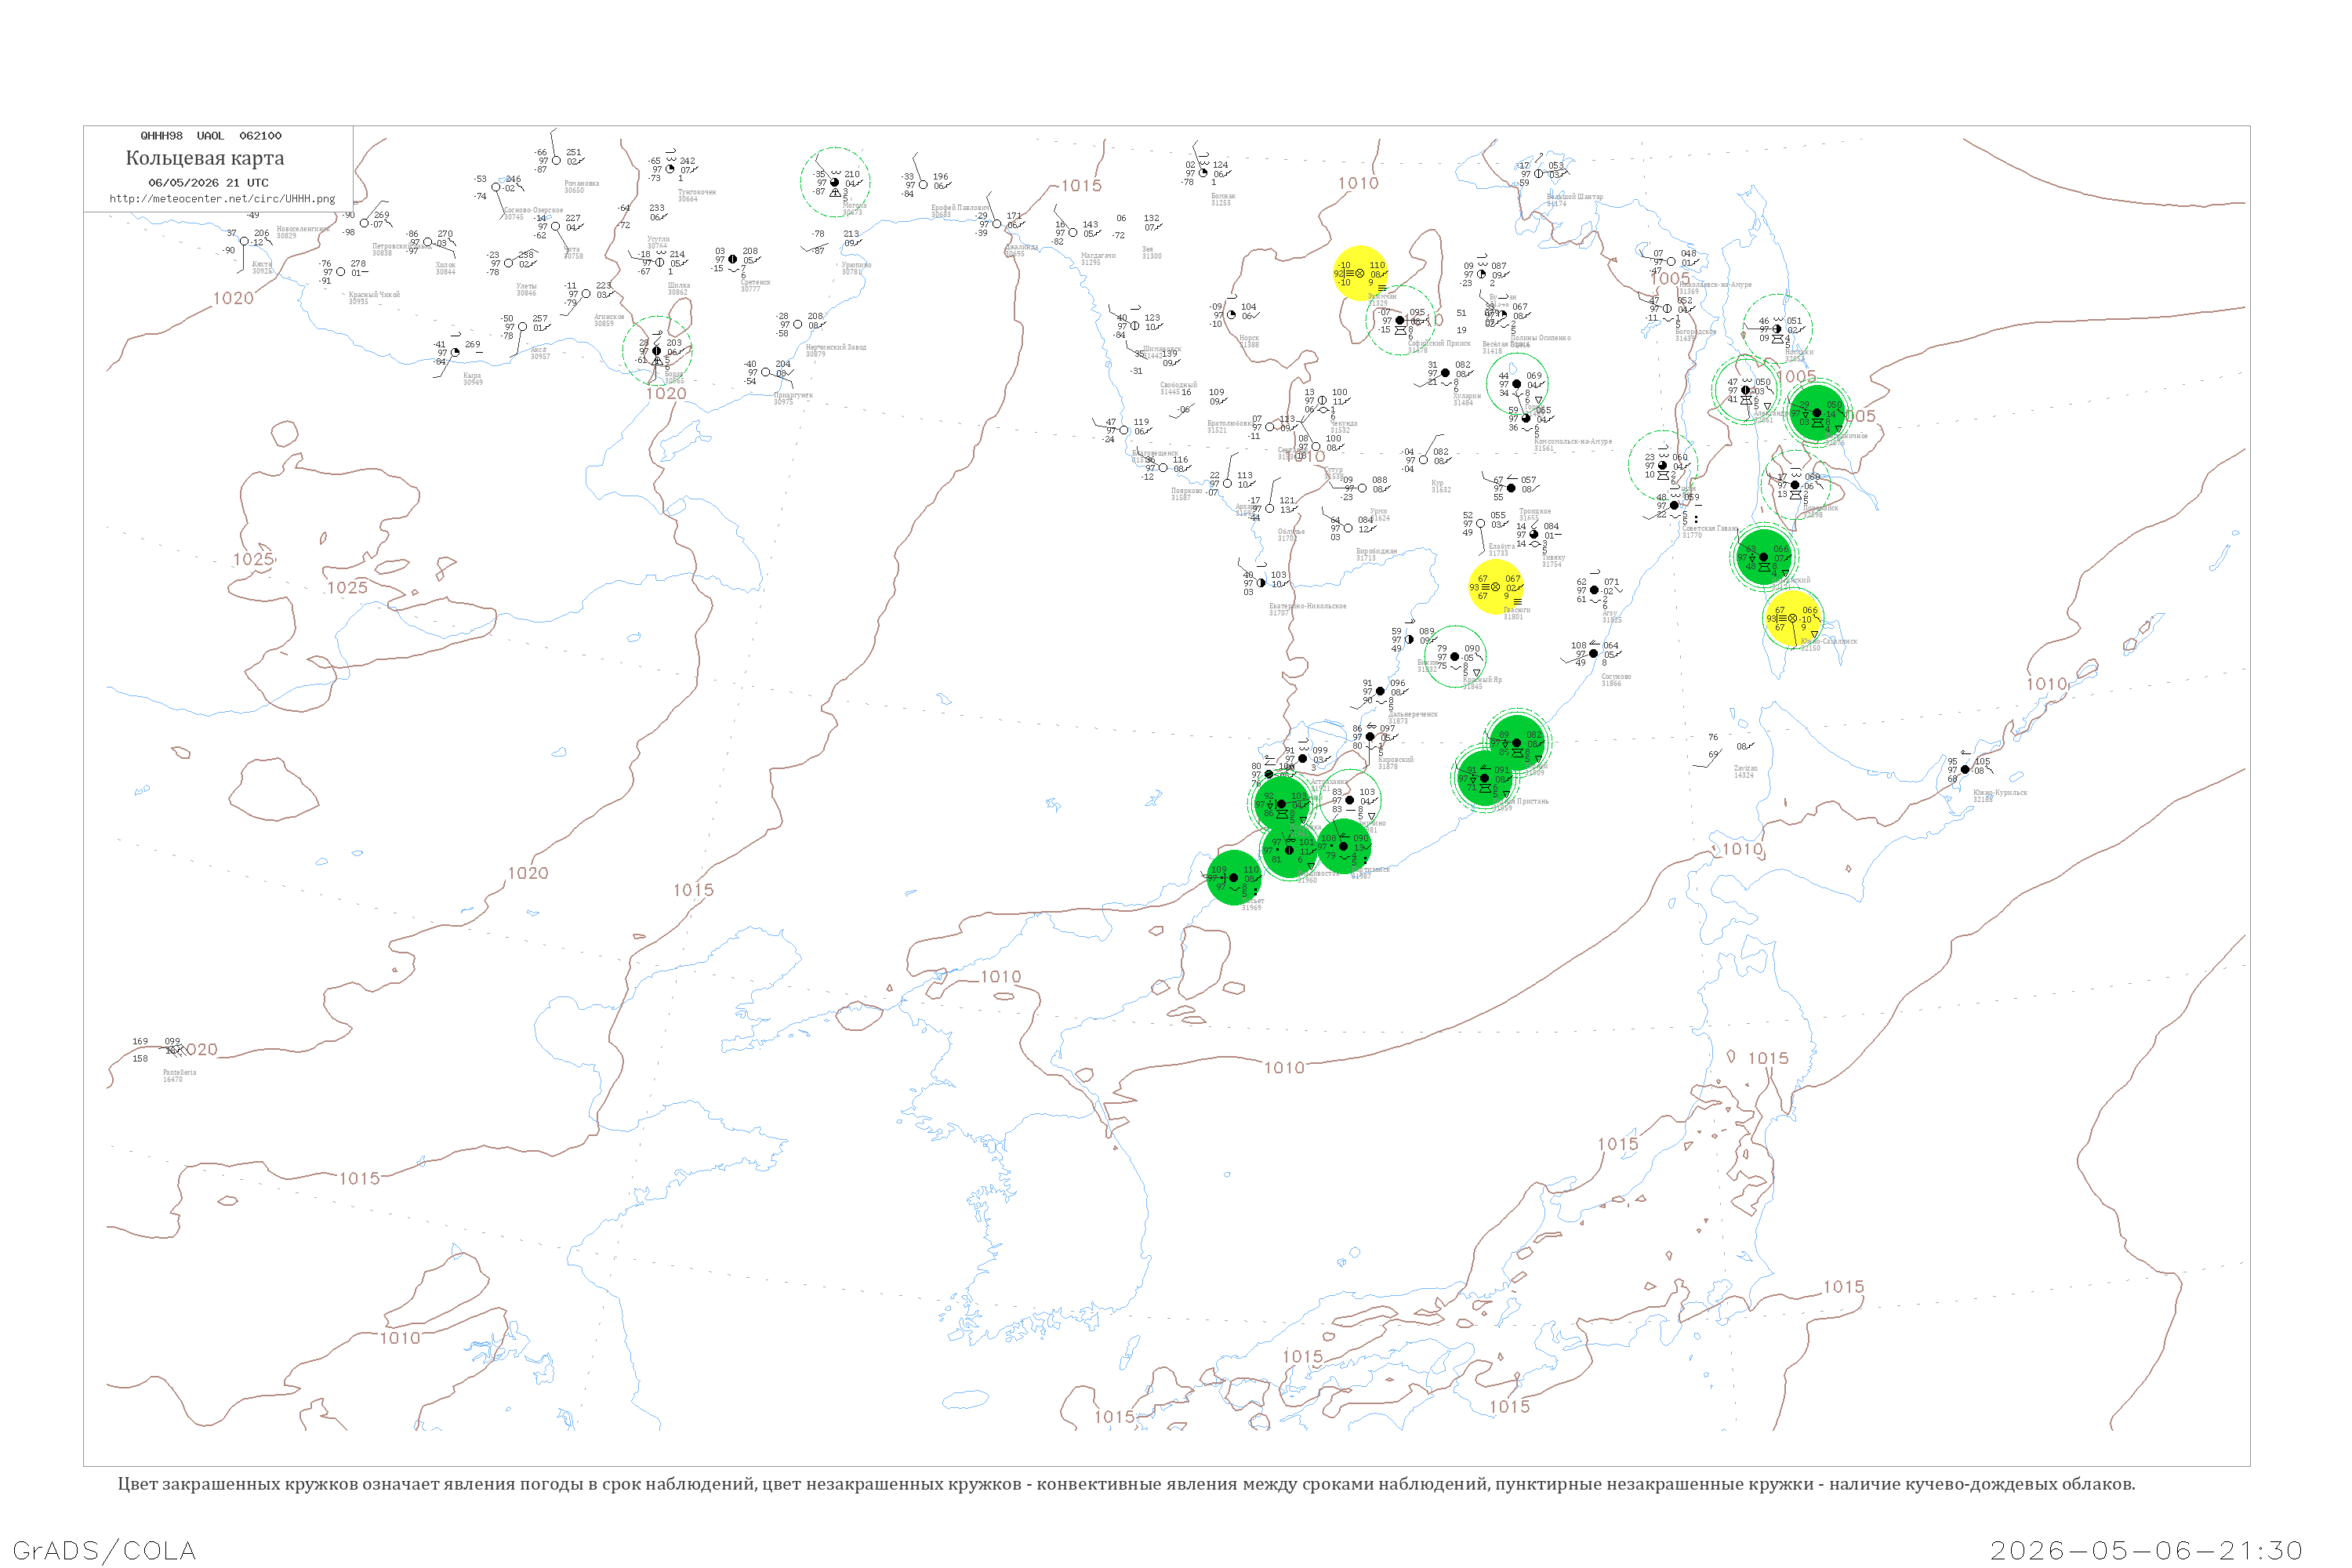
Task: Select the green Владивосток station circle
Action: (x=1289, y=851)
